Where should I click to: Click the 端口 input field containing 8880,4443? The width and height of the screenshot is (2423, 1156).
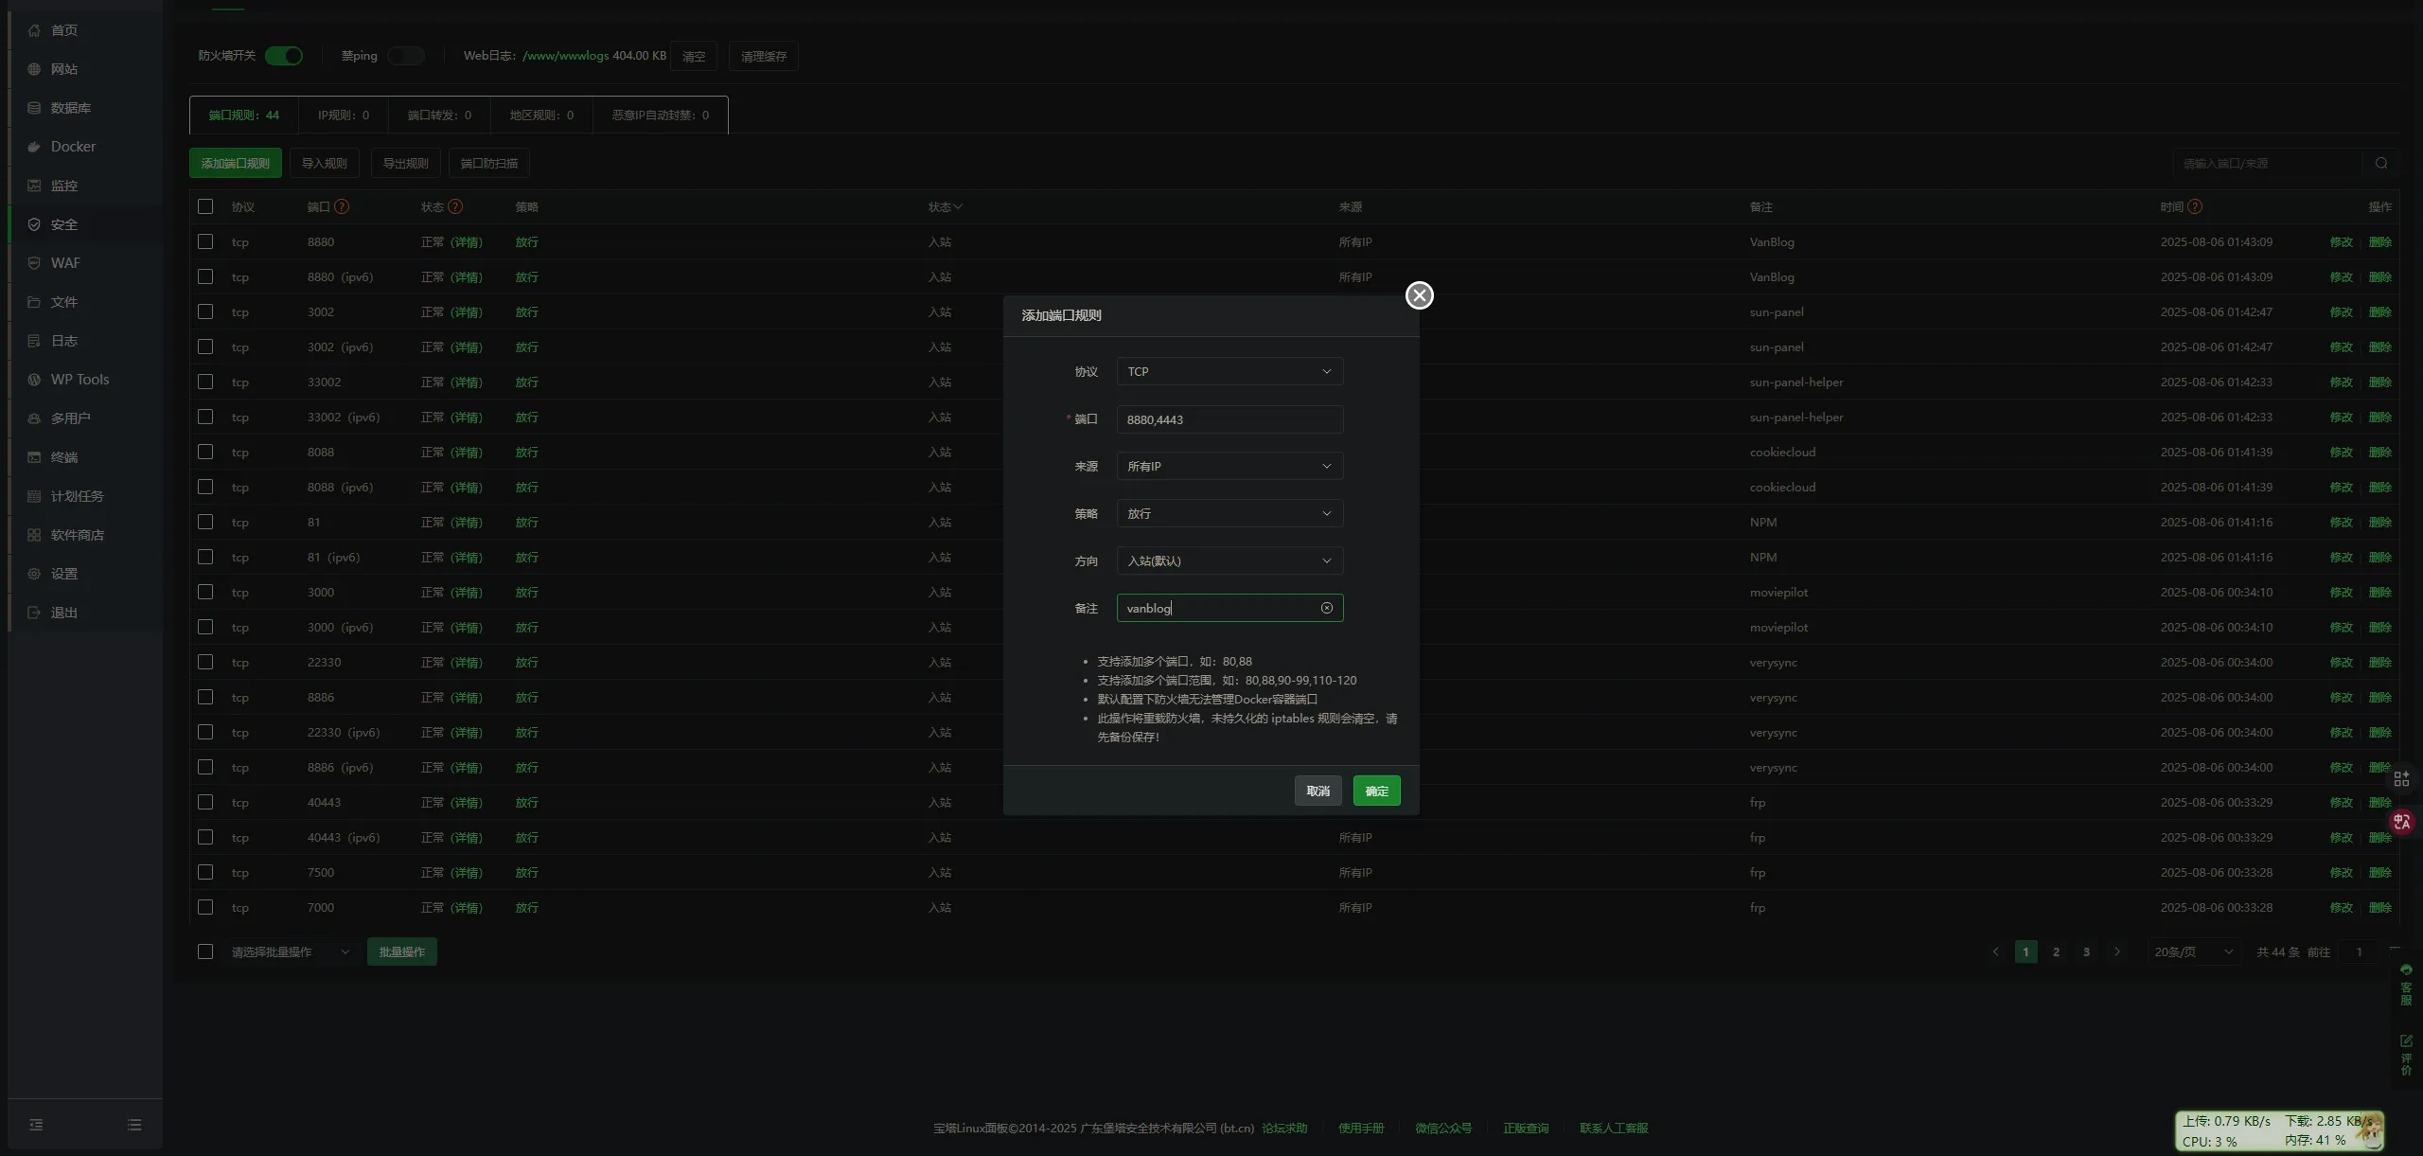click(x=1229, y=419)
